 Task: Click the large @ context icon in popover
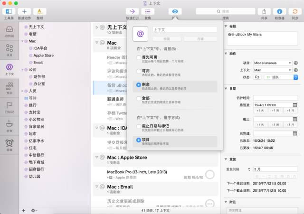coord(141,34)
